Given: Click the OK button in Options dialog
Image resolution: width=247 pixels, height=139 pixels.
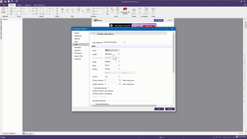Looking at the screenshot, I should (x=159, y=109).
